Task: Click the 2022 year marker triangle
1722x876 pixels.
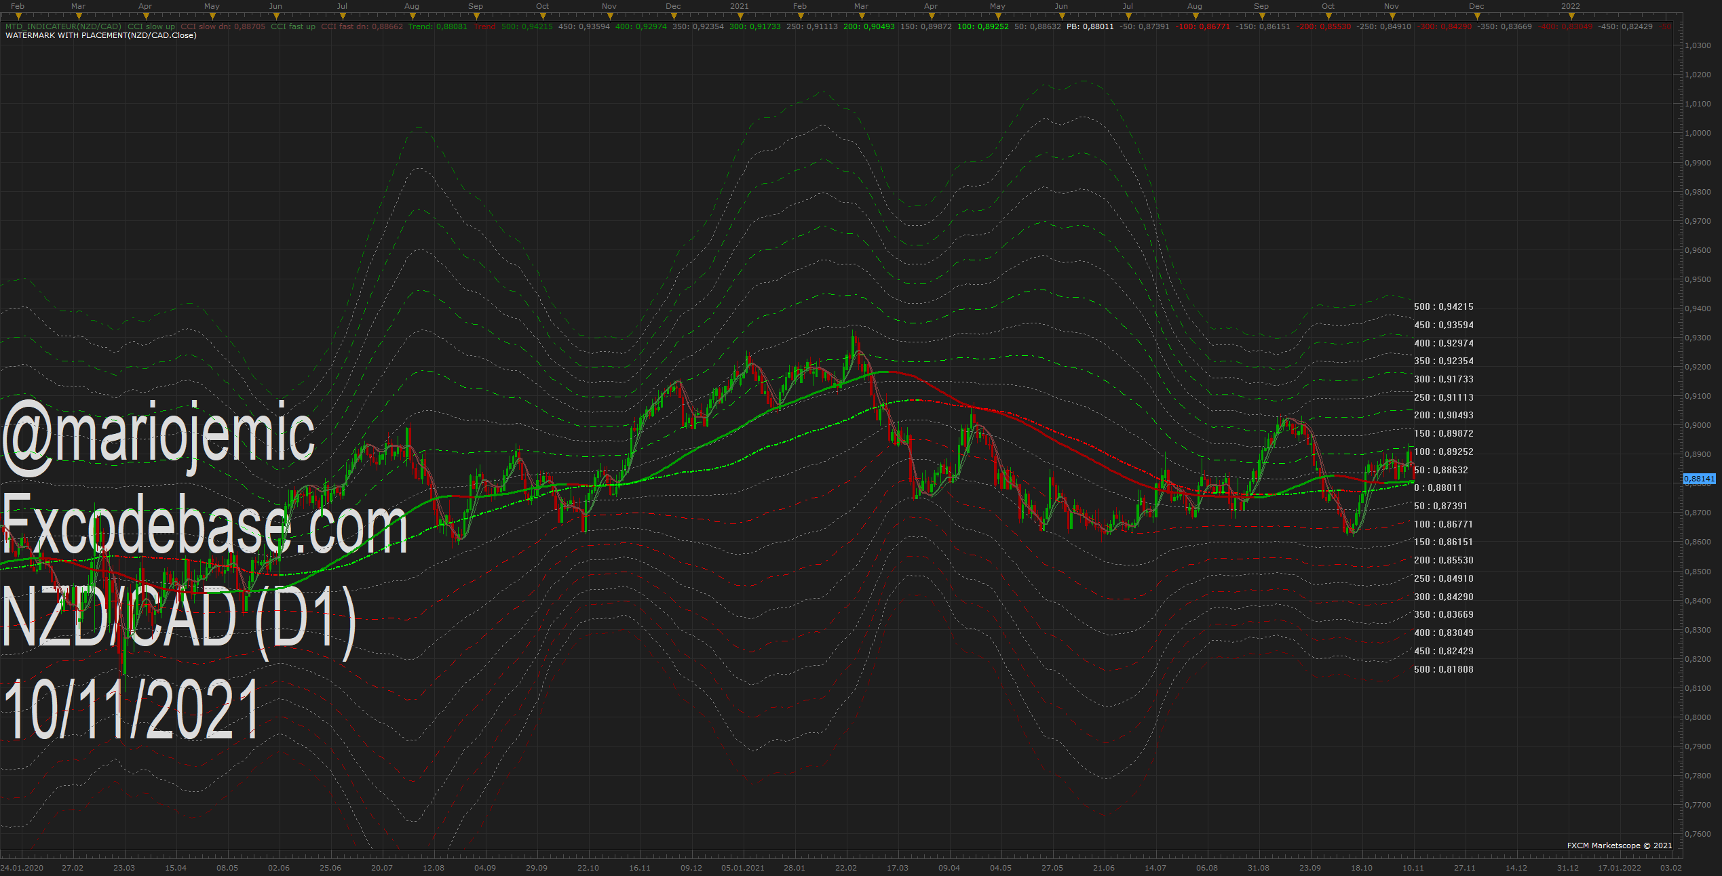Action: pos(1571,16)
